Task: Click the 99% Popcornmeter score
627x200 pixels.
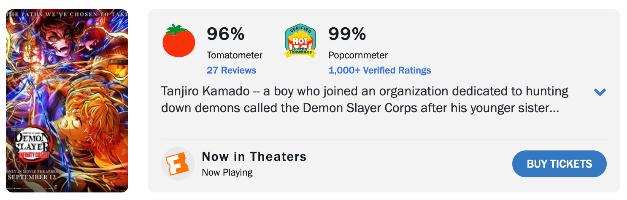Action: pyautogui.click(x=347, y=34)
